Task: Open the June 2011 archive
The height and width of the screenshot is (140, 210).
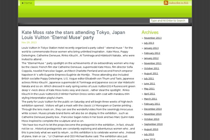Action: coord(149,84)
